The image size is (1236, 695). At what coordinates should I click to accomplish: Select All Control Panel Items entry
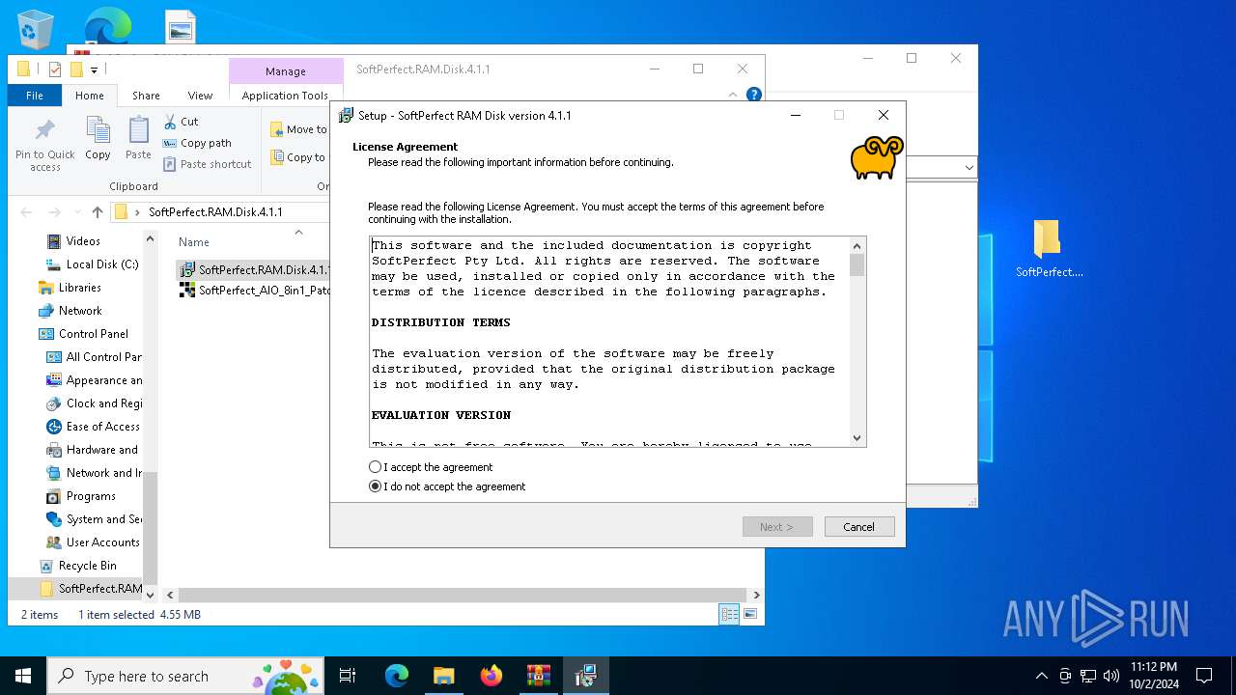[x=94, y=357]
